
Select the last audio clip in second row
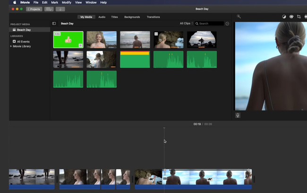(202, 60)
